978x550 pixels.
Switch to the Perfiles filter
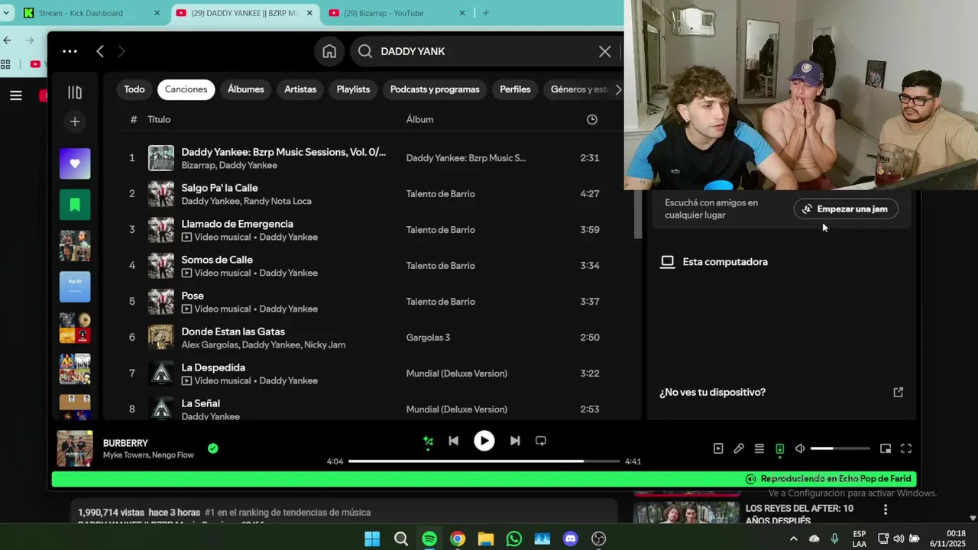[515, 89]
